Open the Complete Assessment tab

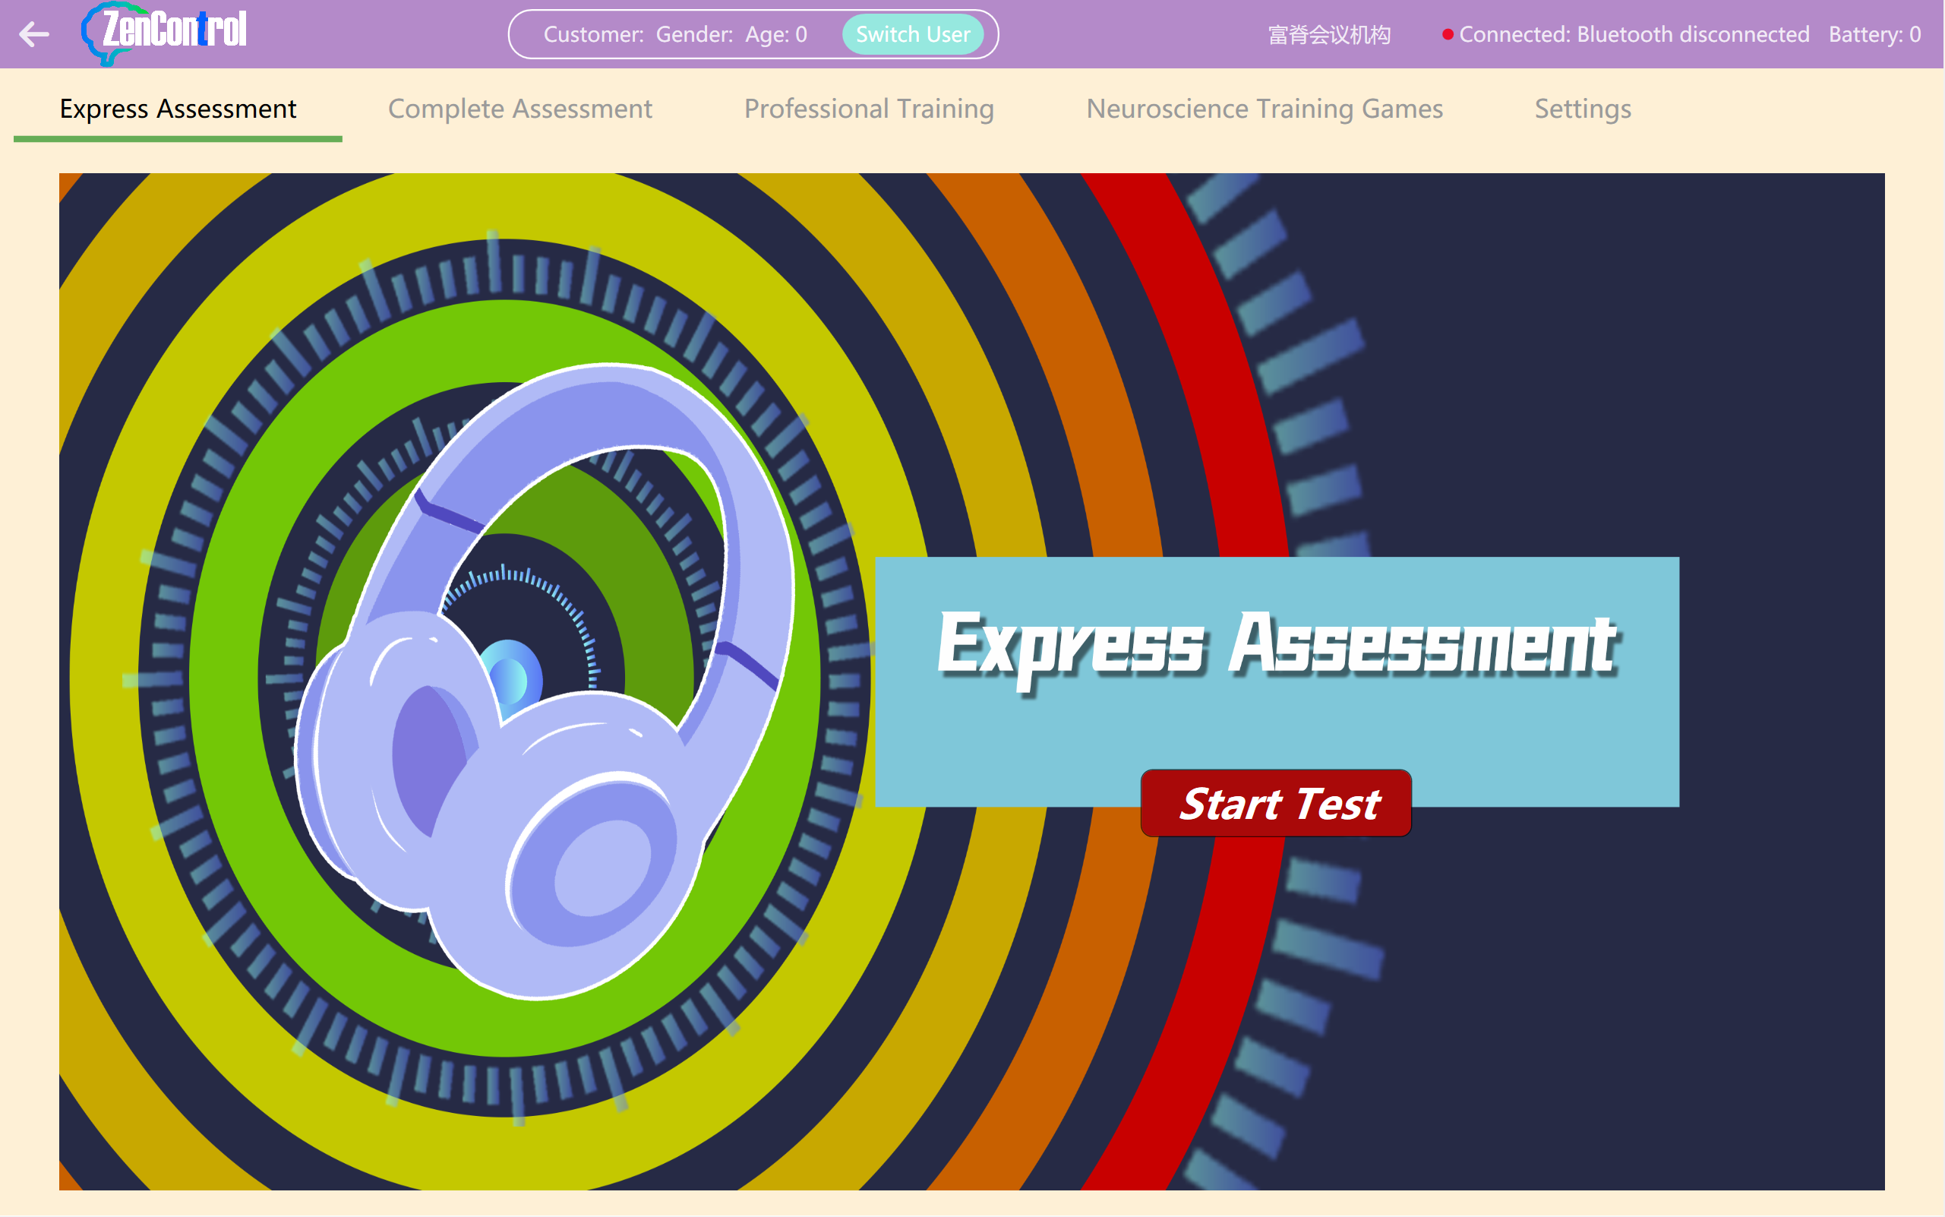pyautogui.click(x=519, y=109)
